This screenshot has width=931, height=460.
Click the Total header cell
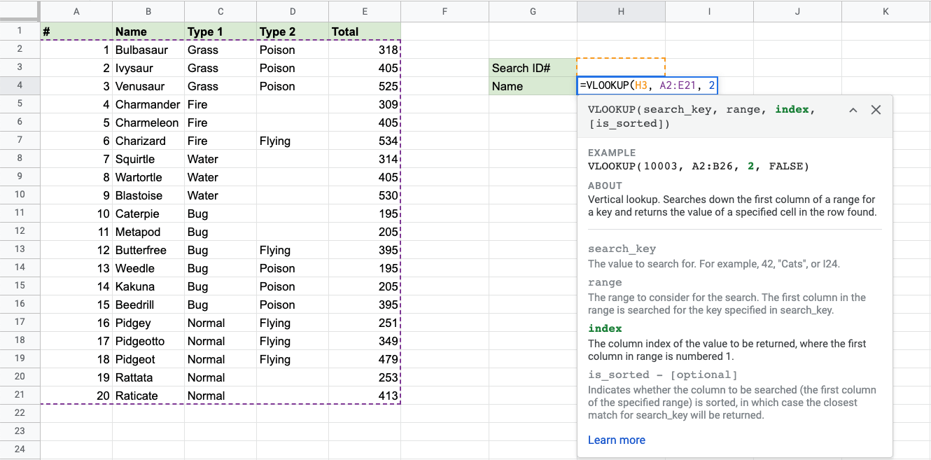click(x=364, y=32)
